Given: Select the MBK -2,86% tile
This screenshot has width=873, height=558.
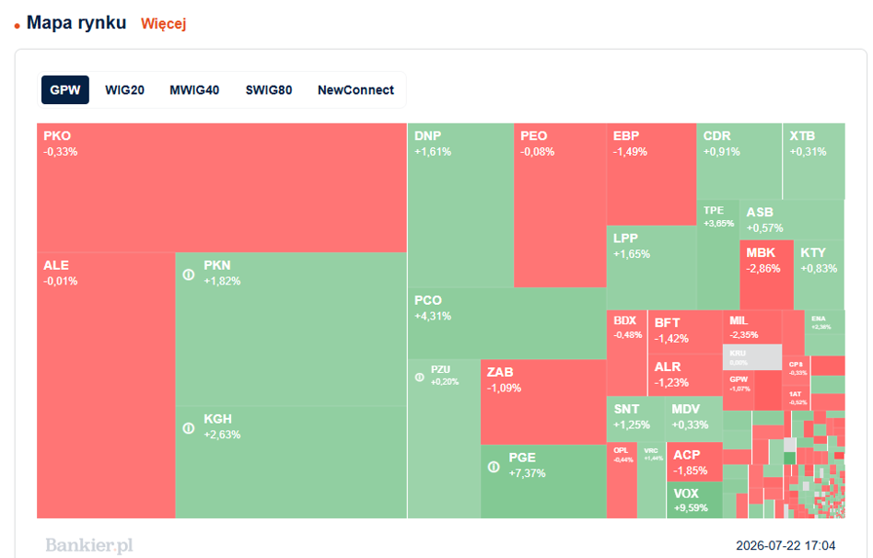Looking at the screenshot, I should click(767, 275).
